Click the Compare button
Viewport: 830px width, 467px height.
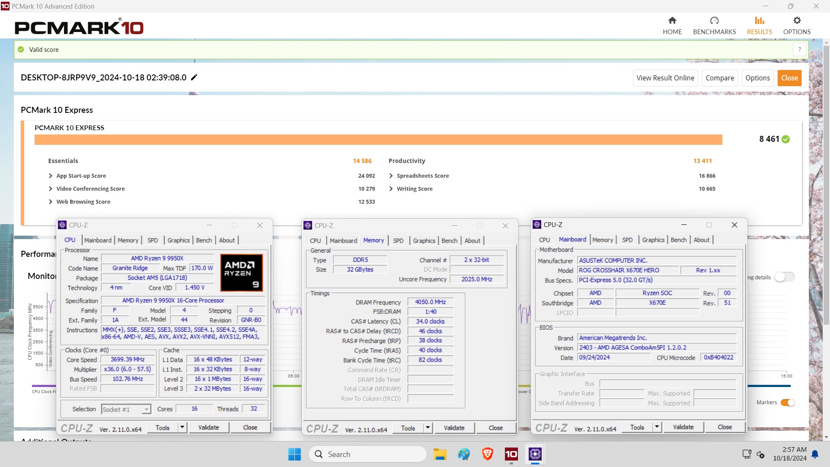(x=720, y=78)
